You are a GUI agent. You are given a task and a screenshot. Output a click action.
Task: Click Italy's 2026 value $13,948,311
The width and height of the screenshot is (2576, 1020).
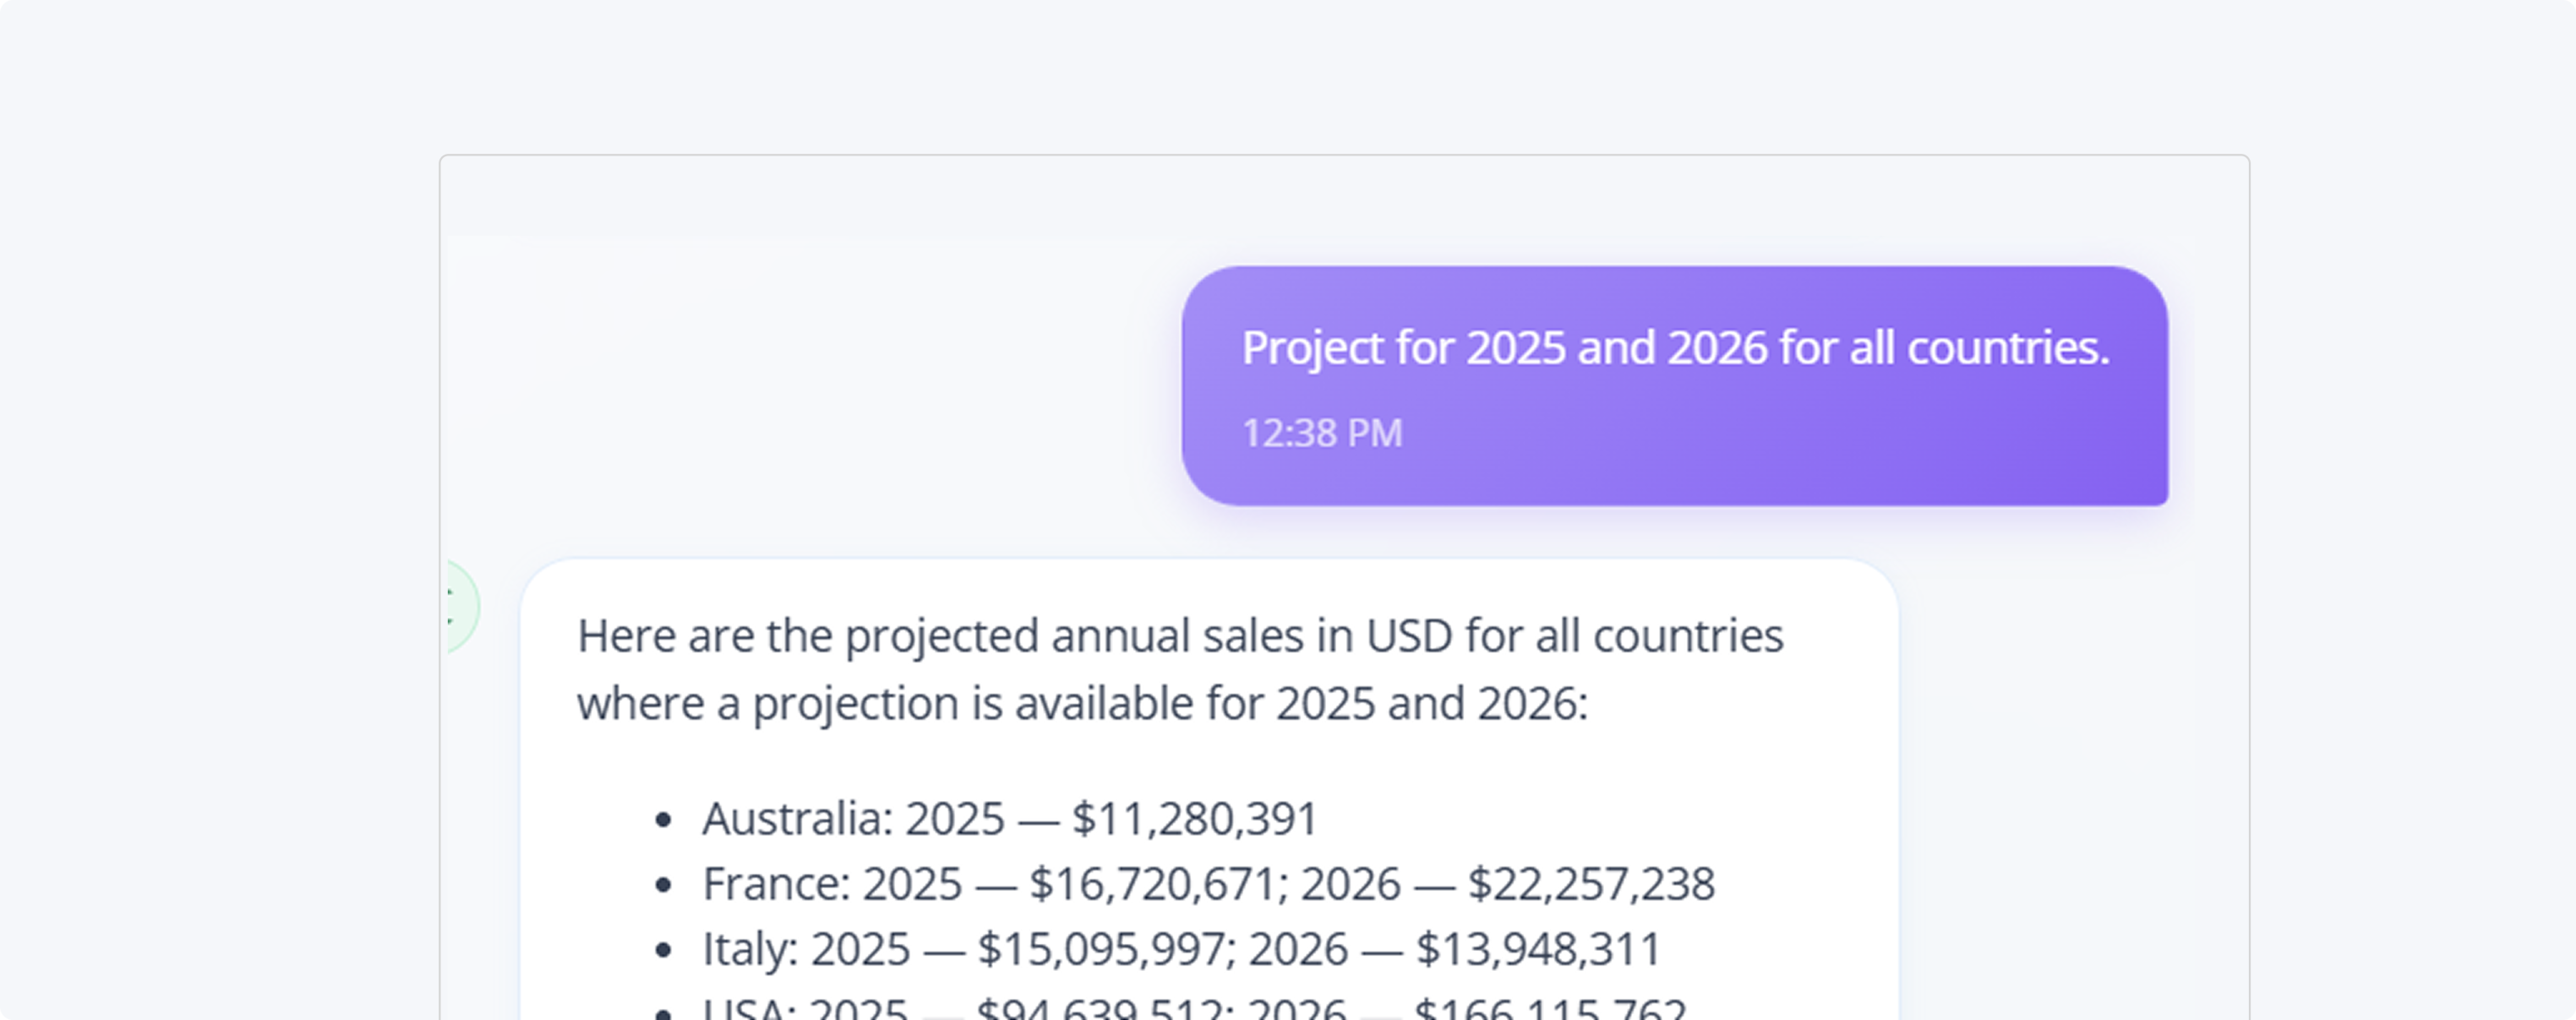tap(1538, 949)
